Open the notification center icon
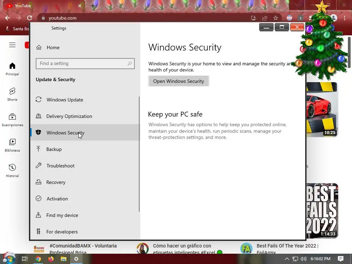 coord(341,259)
